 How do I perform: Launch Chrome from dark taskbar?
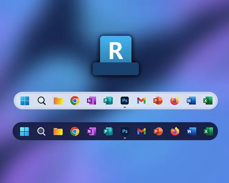75,131
